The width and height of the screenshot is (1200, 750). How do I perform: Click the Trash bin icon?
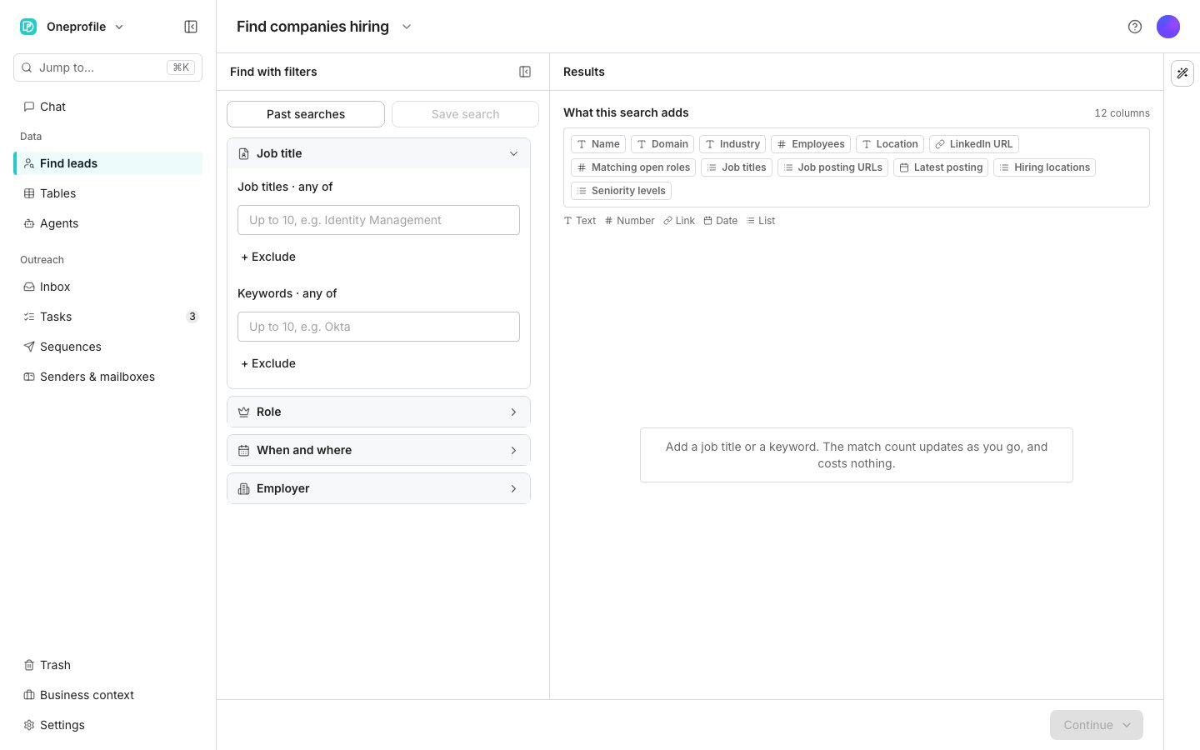point(29,665)
